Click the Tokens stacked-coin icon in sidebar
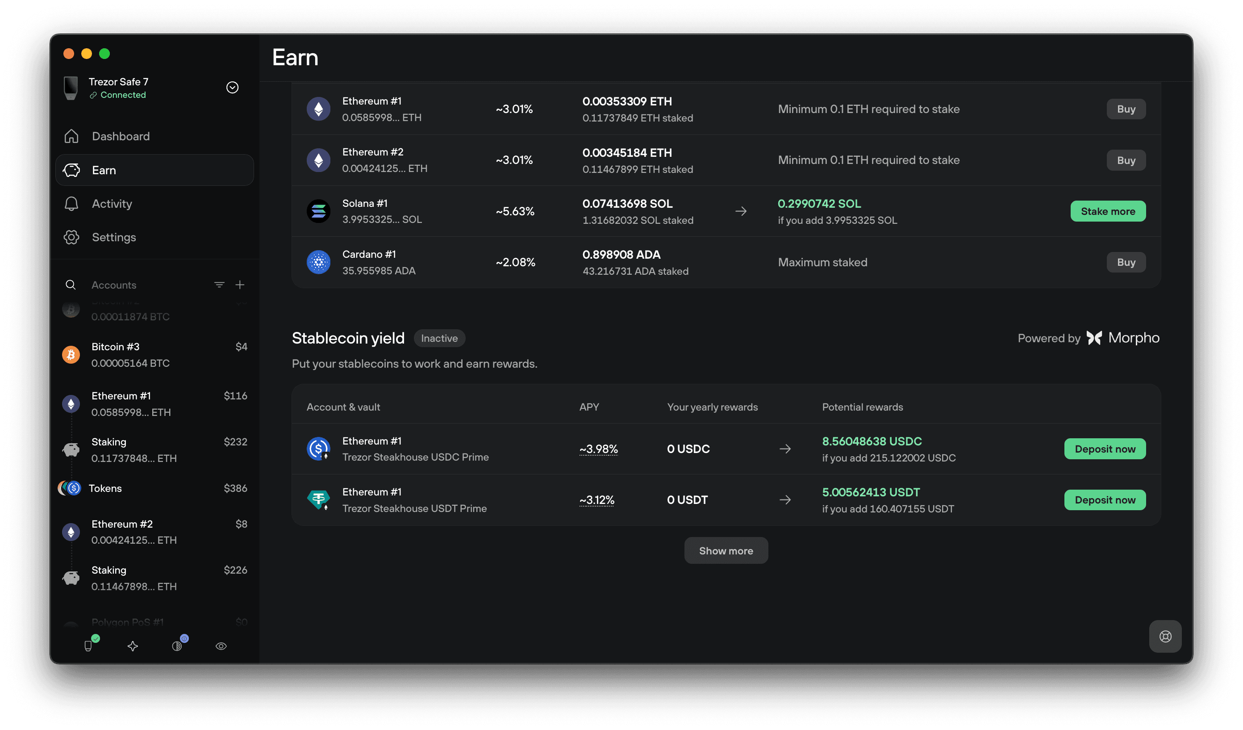The width and height of the screenshot is (1243, 730). point(70,488)
